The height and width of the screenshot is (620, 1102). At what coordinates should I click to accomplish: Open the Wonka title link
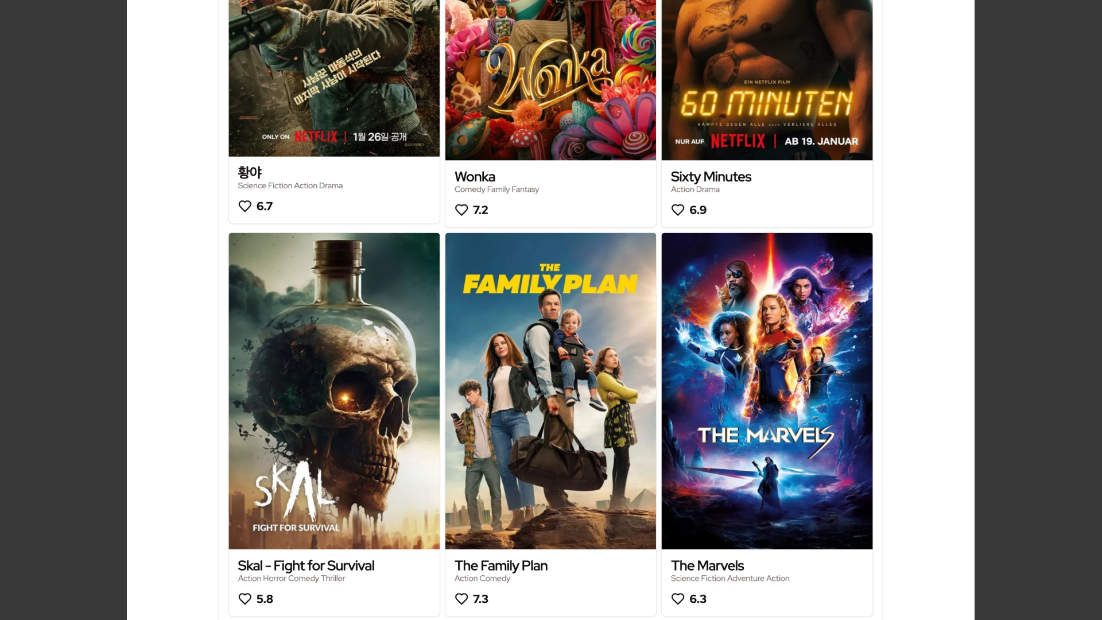(x=475, y=177)
